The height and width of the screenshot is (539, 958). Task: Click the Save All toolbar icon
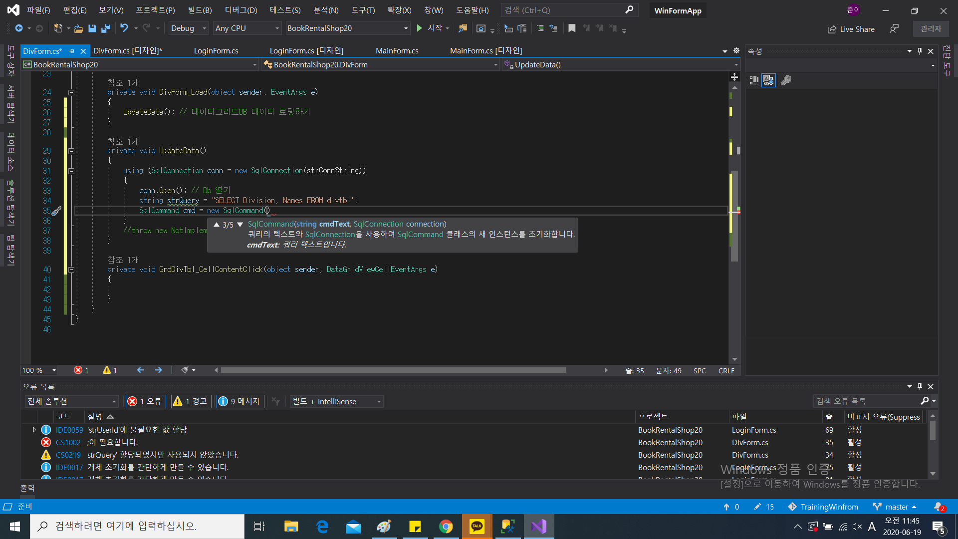pos(106,28)
